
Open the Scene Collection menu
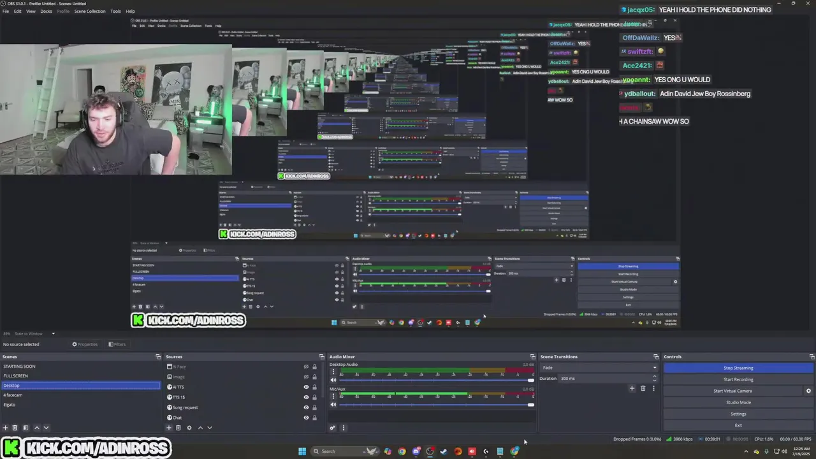click(x=90, y=11)
